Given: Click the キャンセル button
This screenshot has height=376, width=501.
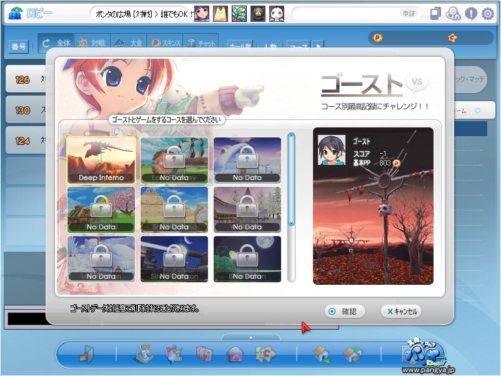Looking at the screenshot, I should [x=401, y=311].
